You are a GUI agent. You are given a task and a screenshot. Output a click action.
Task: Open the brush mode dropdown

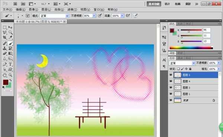tap(54, 16)
